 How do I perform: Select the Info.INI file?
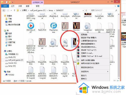coord(111,15)
